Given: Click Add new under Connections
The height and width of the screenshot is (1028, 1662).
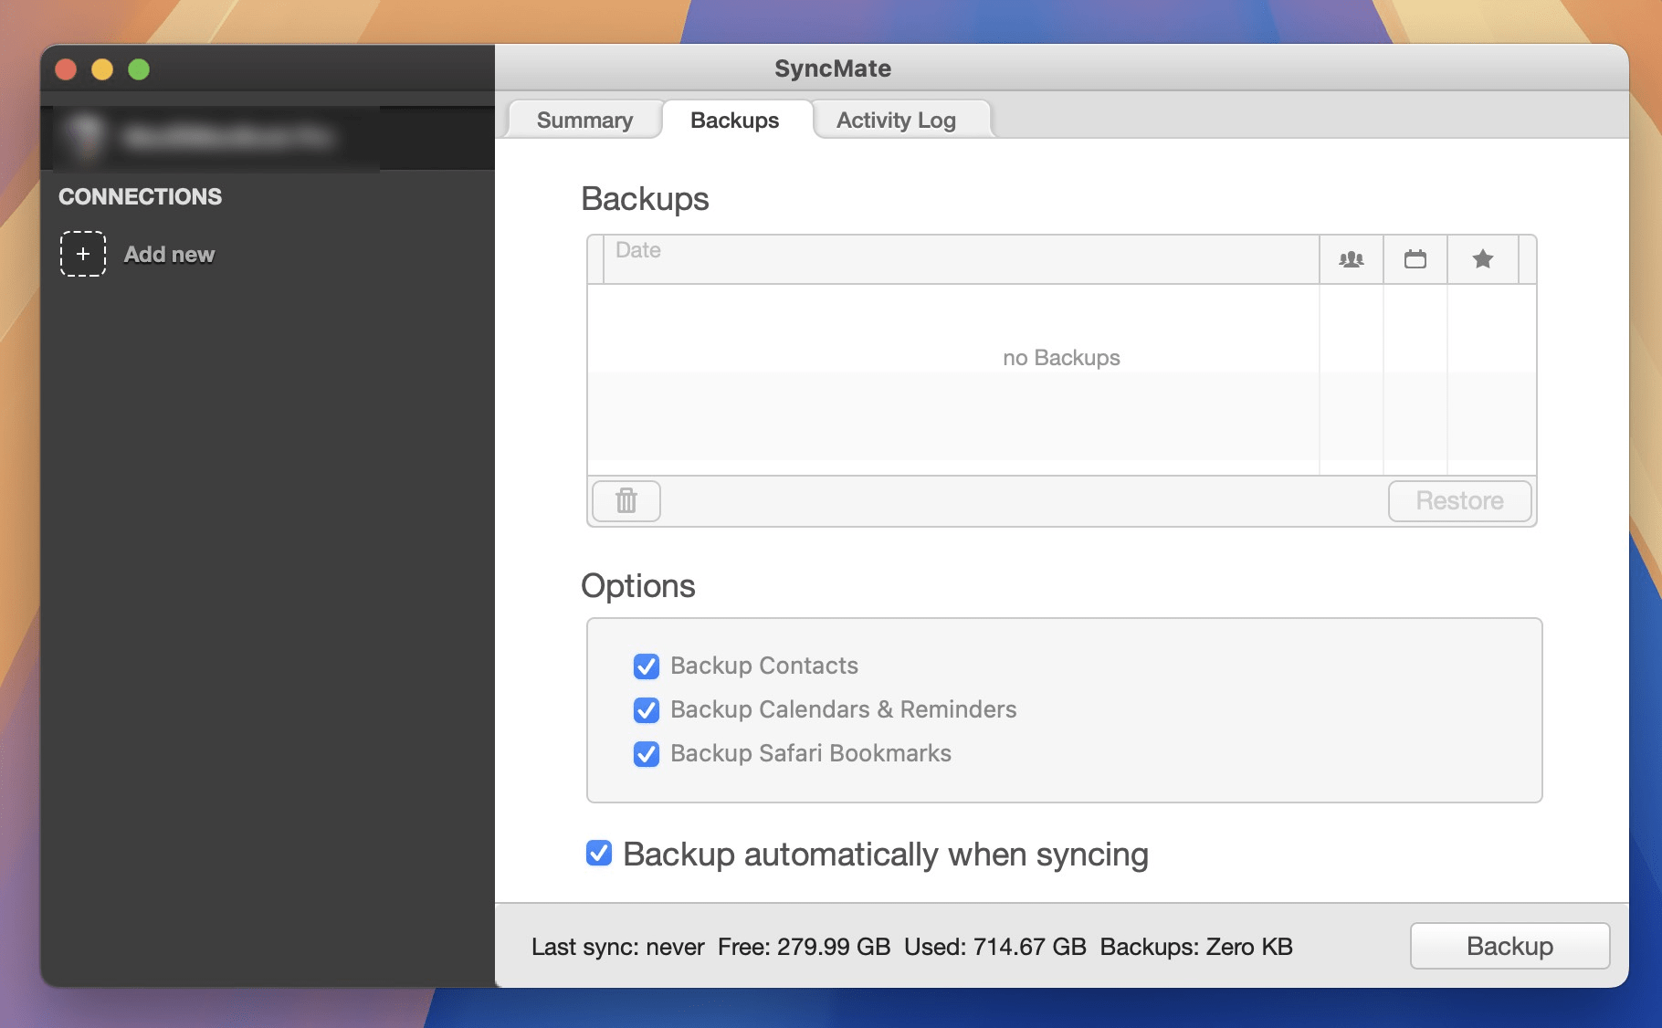Looking at the screenshot, I should coord(169,254).
